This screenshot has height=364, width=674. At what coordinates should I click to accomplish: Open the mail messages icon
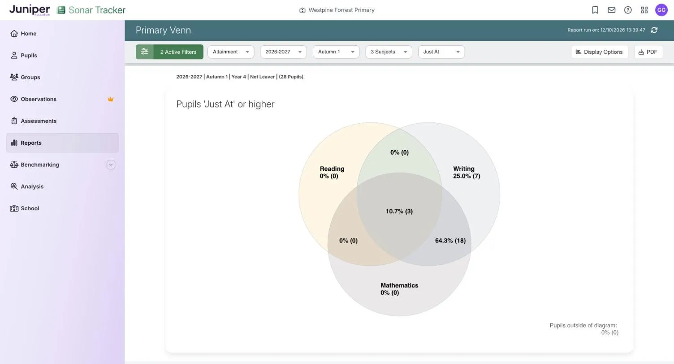point(611,10)
